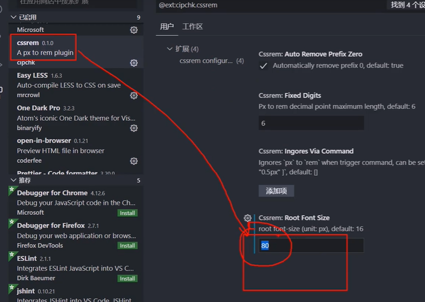Click the settings search box with @ext:cipchk.cssrem

pyautogui.click(x=271, y=5)
